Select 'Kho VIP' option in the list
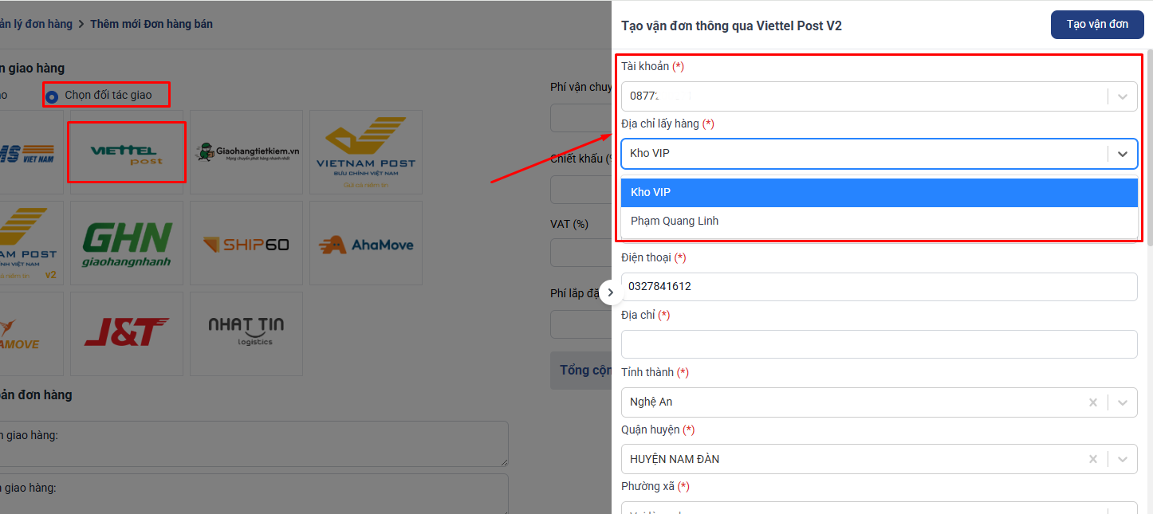This screenshot has height=514, width=1153. [x=879, y=193]
